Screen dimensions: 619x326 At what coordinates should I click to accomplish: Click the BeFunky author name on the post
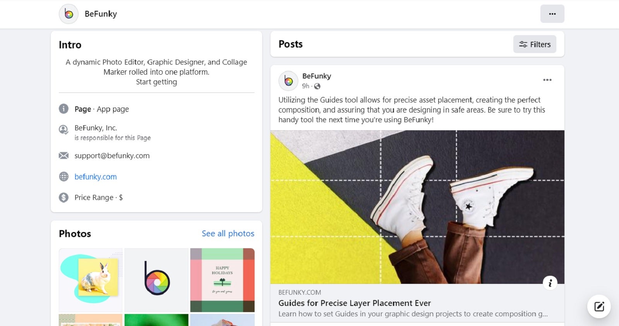click(316, 76)
